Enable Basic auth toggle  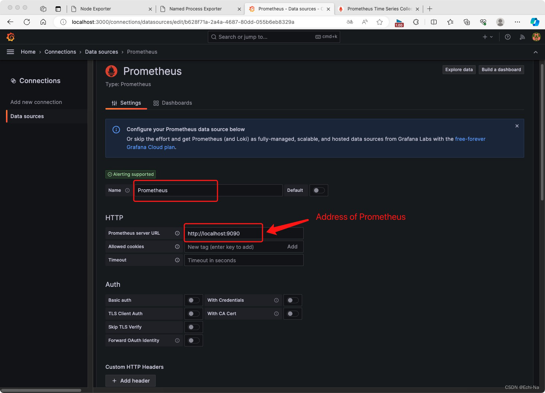tap(194, 300)
